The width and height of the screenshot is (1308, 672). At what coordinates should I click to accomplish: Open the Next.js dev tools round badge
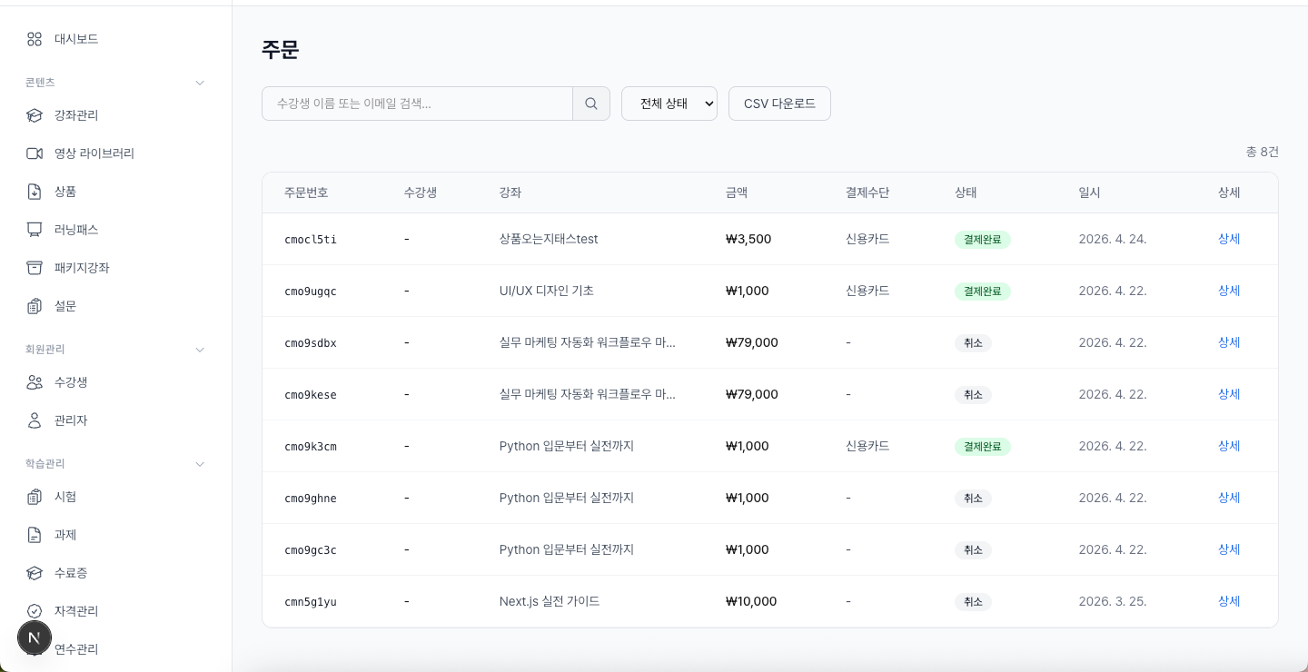tap(35, 638)
